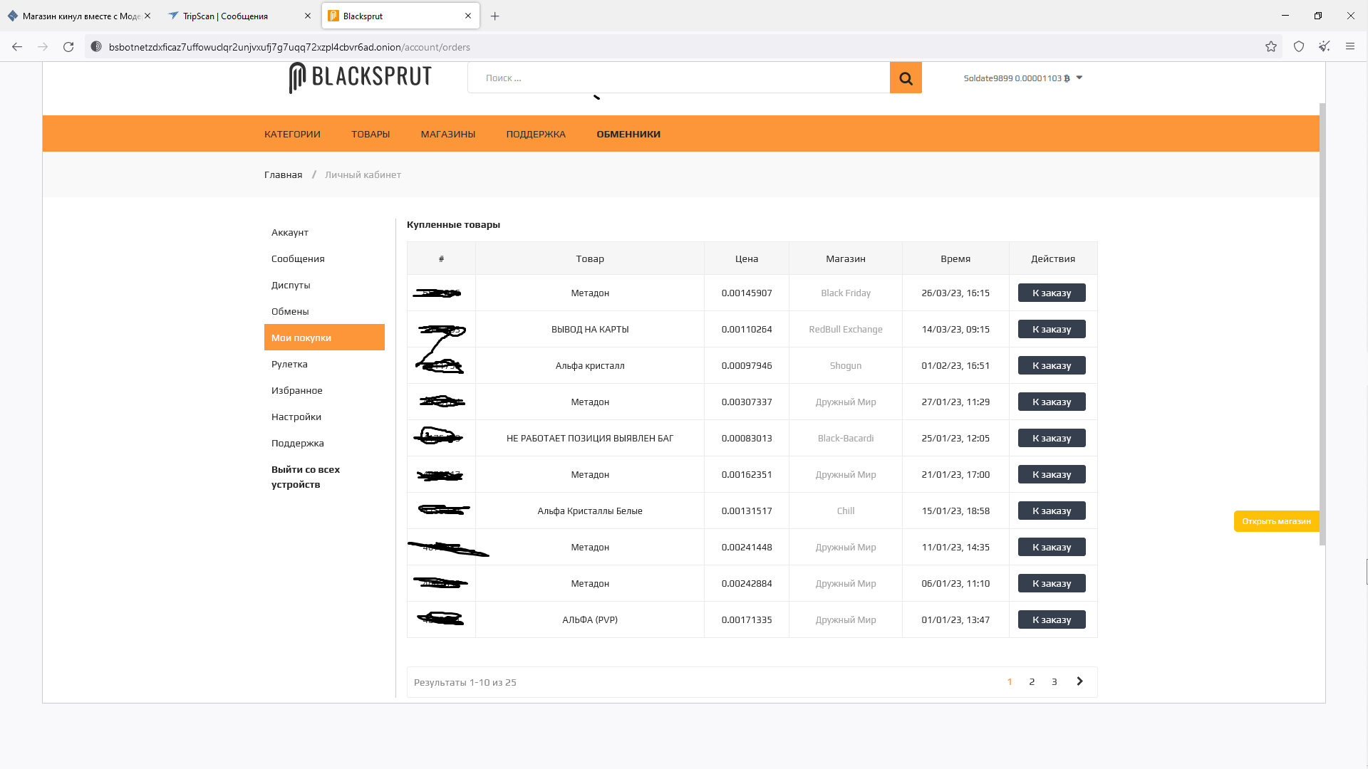1368x769 pixels.
Task: Click К заказу for the Shogun row
Action: 1052,365
